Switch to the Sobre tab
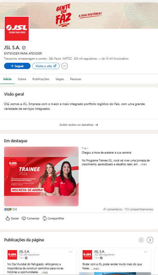158x275 pixels. (22, 79)
